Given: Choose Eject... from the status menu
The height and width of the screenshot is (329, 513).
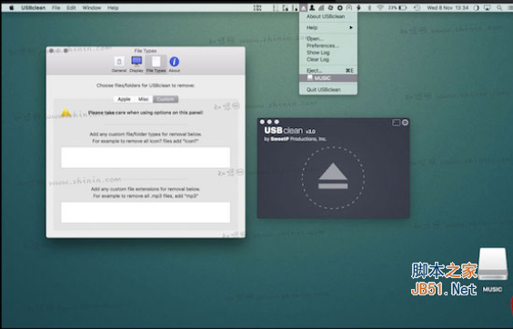Looking at the screenshot, I should click(328, 70).
